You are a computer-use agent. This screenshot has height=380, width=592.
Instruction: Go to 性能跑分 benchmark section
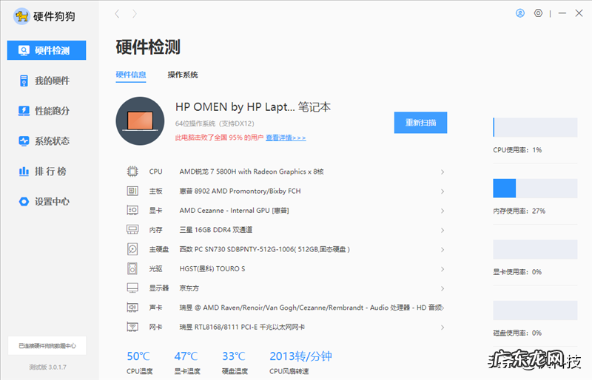pos(44,111)
